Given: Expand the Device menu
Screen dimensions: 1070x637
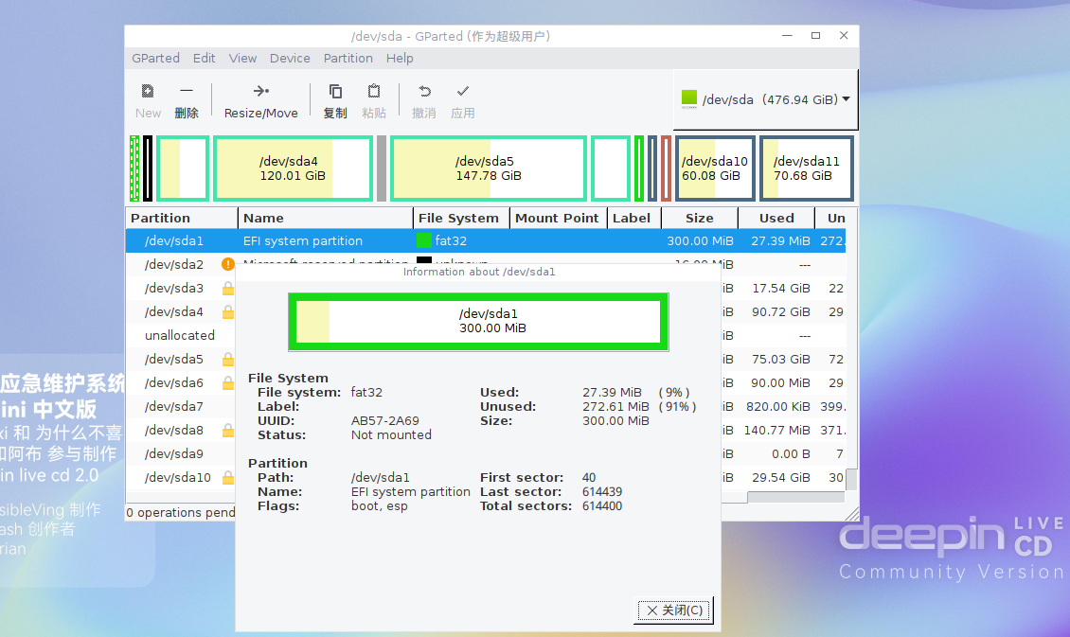Looking at the screenshot, I should point(290,58).
